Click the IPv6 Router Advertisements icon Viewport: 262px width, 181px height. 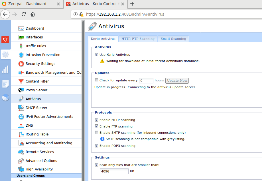tap(21, 117)
